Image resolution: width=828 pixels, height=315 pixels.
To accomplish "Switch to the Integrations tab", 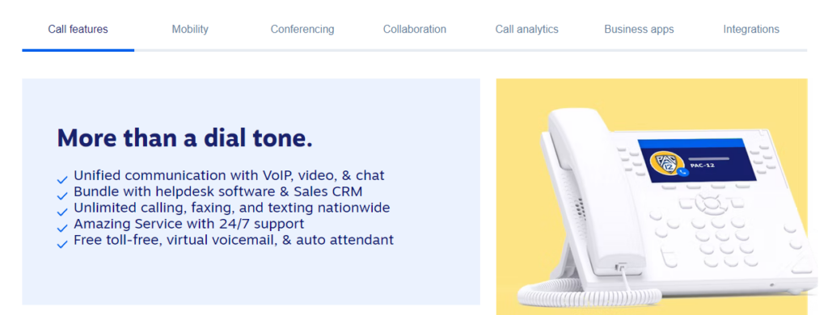I will [751, 29].
